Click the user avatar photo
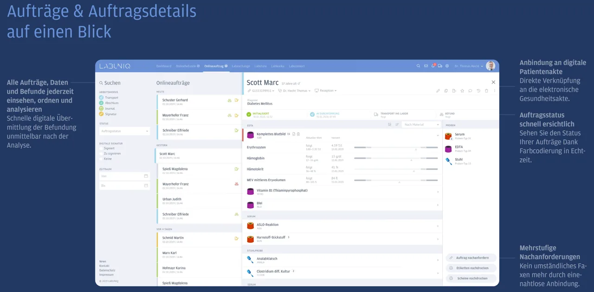This screenshot has width=594, height=292. click(491, 66)
